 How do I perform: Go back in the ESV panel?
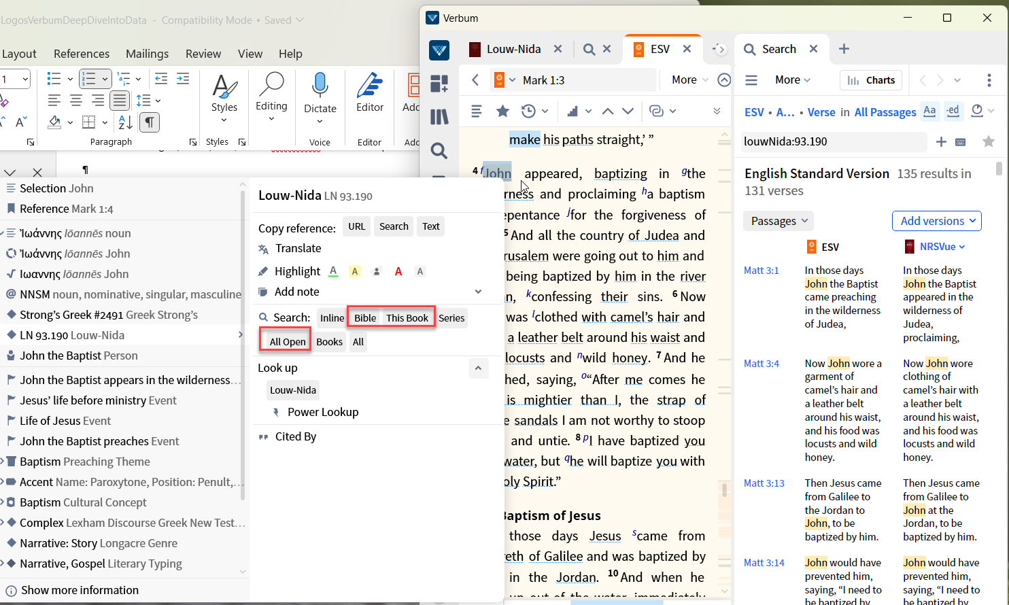(x=476, y=80)
